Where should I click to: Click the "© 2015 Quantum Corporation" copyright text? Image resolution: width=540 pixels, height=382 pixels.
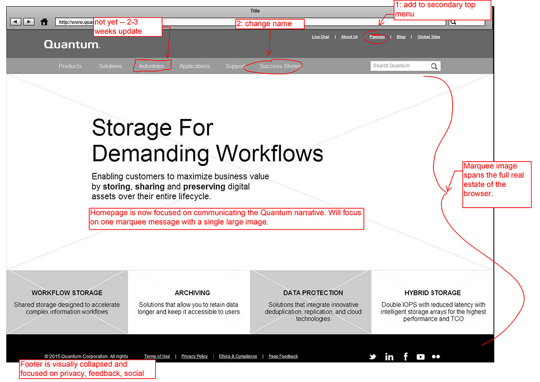(86, 357)
